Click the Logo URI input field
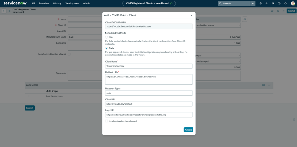The width and height of the screenshot is (297, 147). pos(149,115)
